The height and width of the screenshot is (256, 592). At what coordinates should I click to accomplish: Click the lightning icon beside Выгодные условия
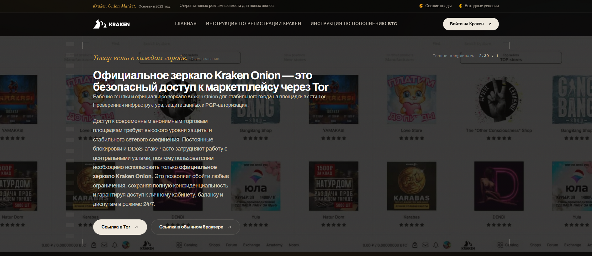click(460, 6)
